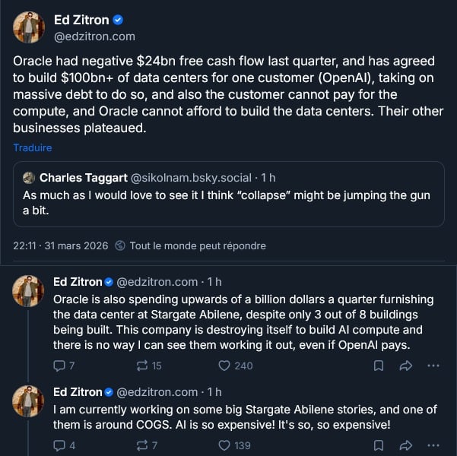Open more options on 139-likes post

(x=433, y=445)
